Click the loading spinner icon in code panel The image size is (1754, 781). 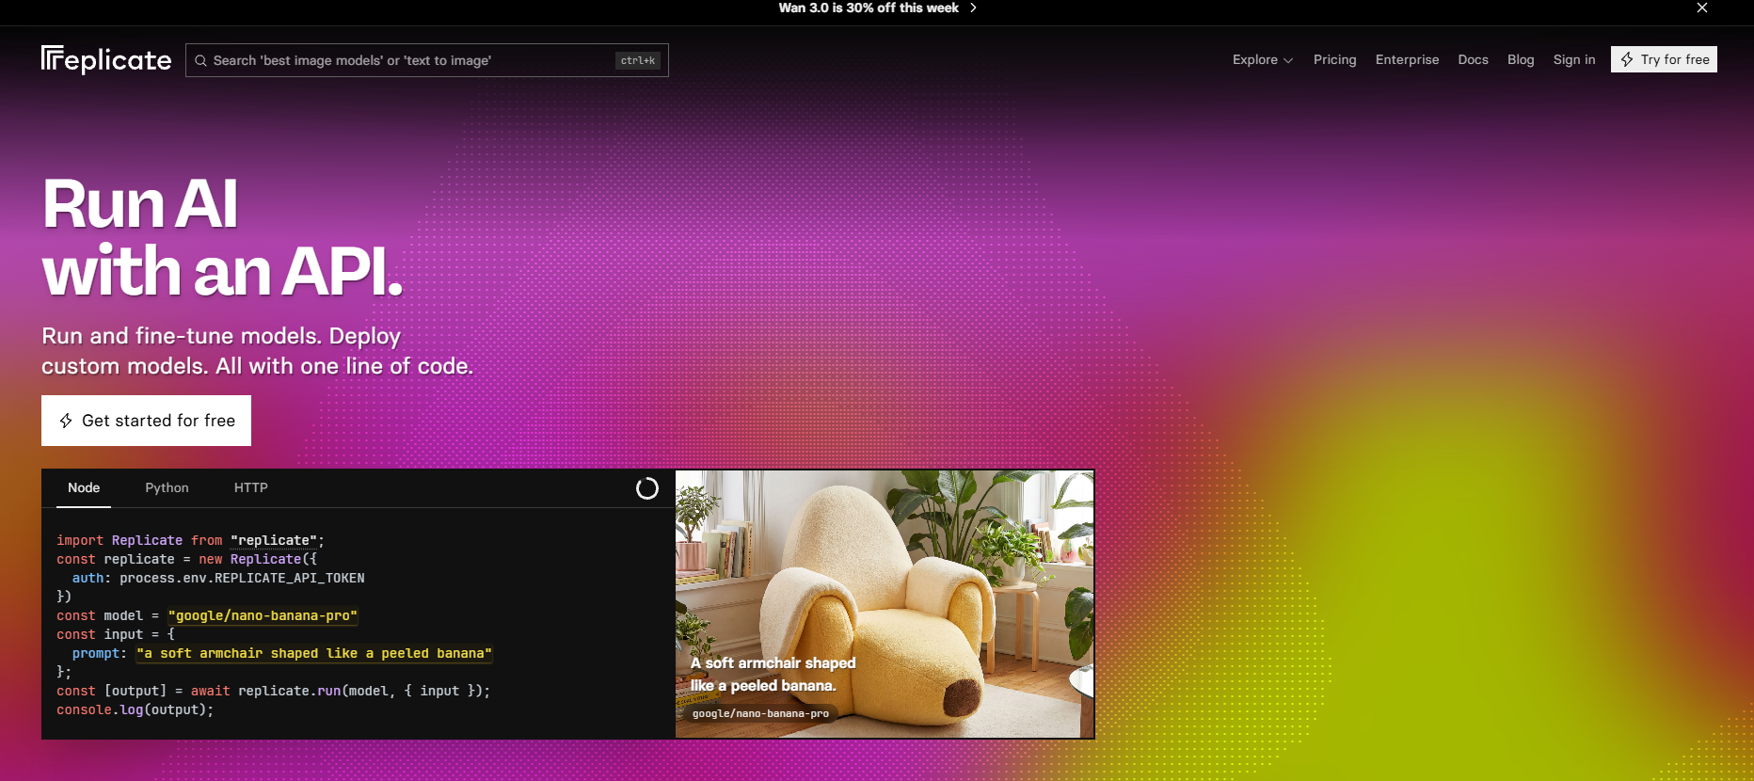pyautogui.click(x=647, y=488)
